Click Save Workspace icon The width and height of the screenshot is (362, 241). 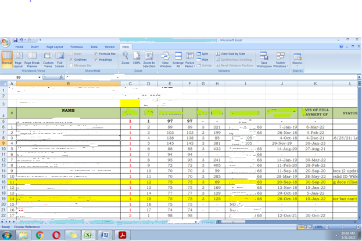[264, 60]
